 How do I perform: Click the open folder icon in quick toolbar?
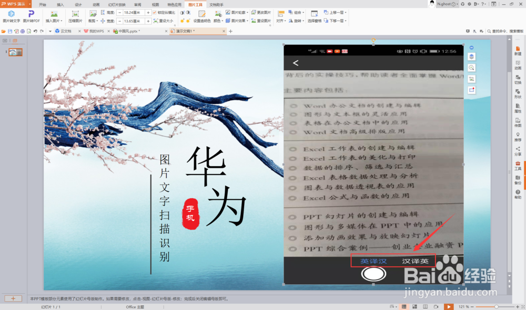(3, 31)
